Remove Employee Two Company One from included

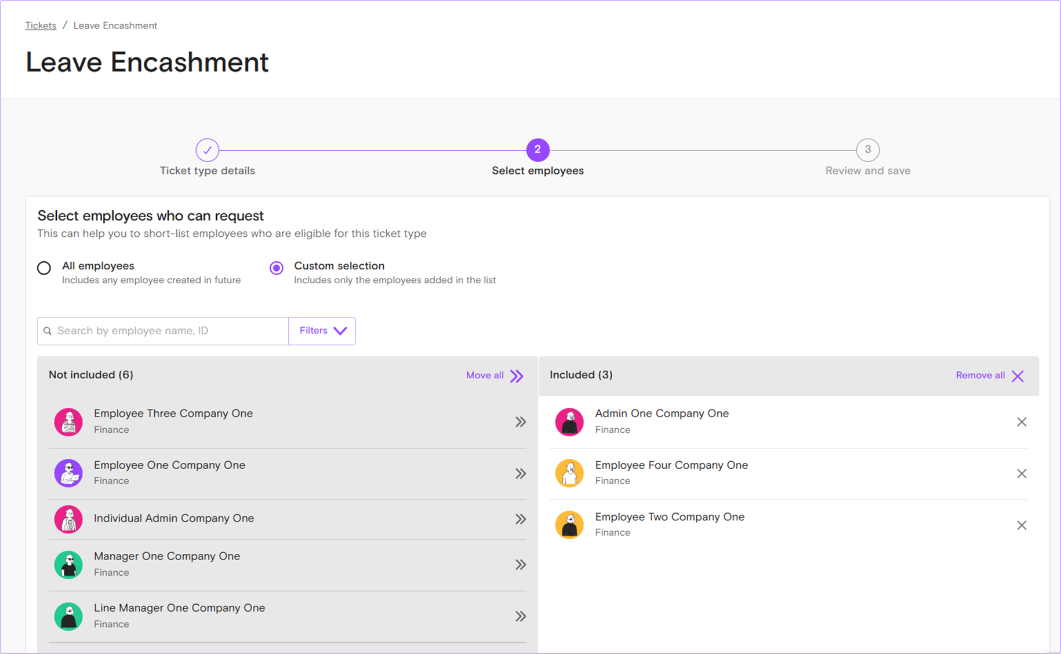tap(1022, 525)
